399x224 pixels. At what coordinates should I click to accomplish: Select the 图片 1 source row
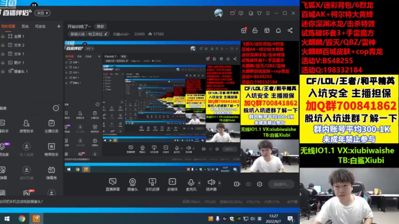(30, 63)
